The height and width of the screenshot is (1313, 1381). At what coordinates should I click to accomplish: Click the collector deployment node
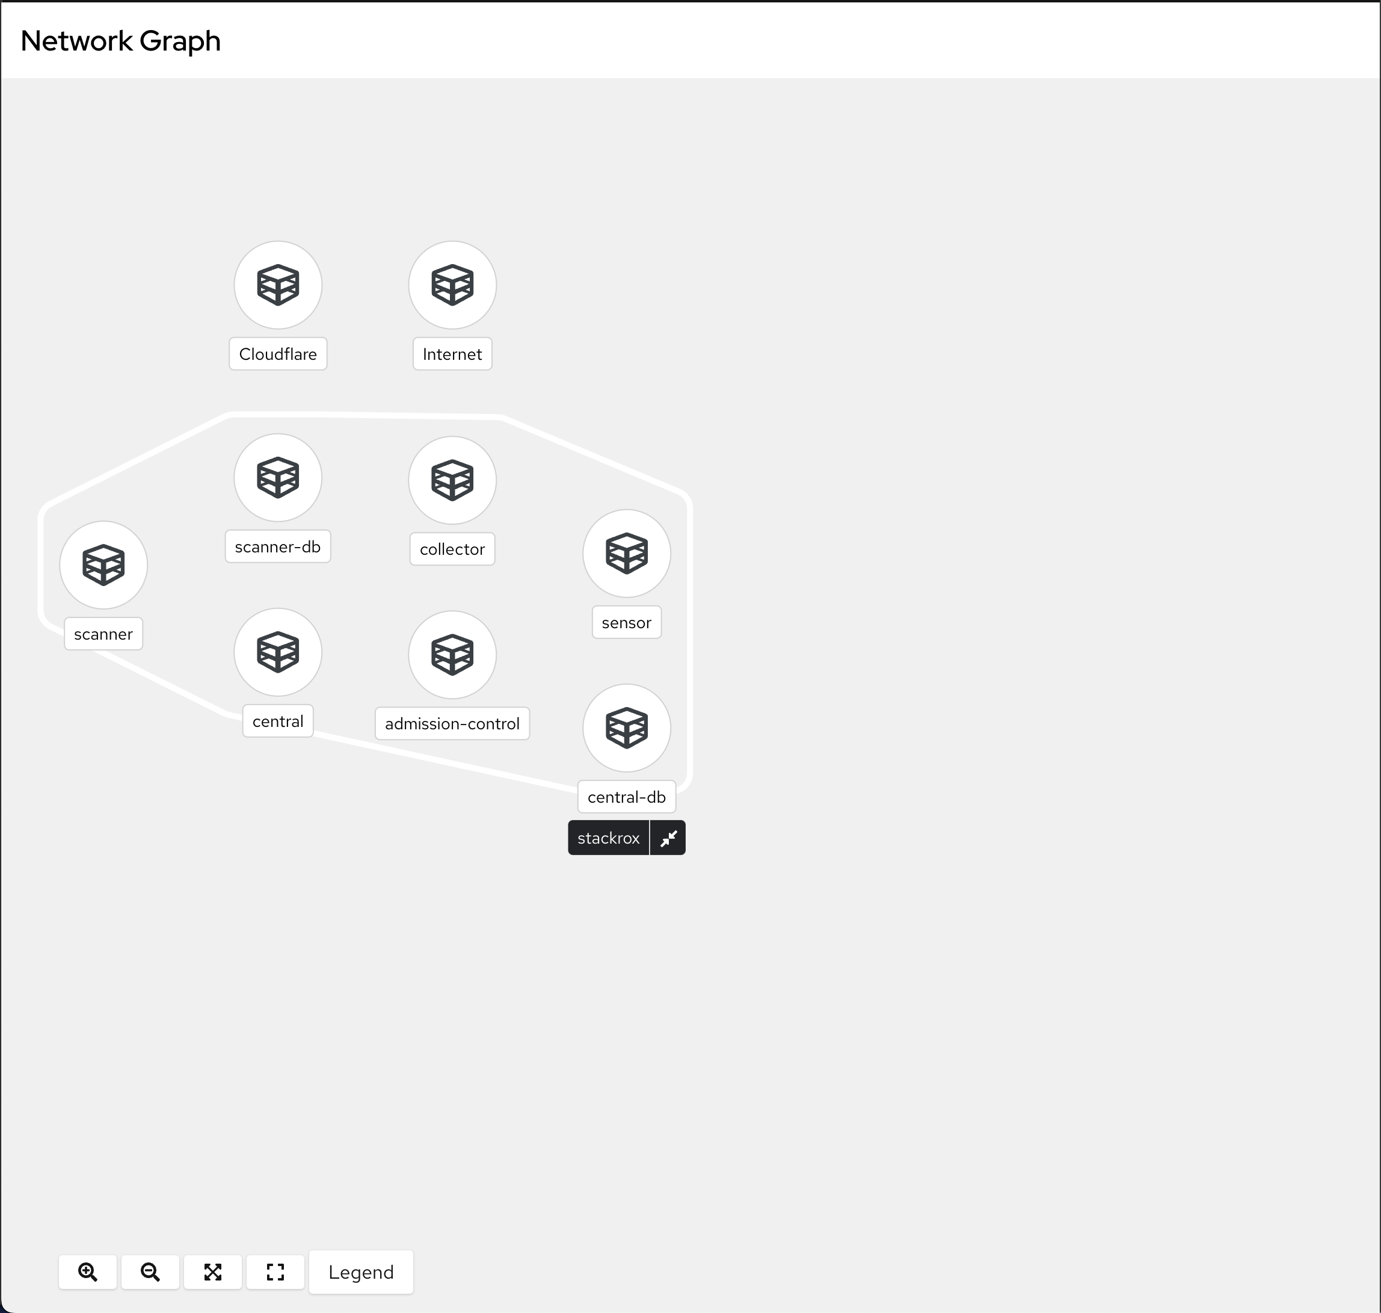452,480
